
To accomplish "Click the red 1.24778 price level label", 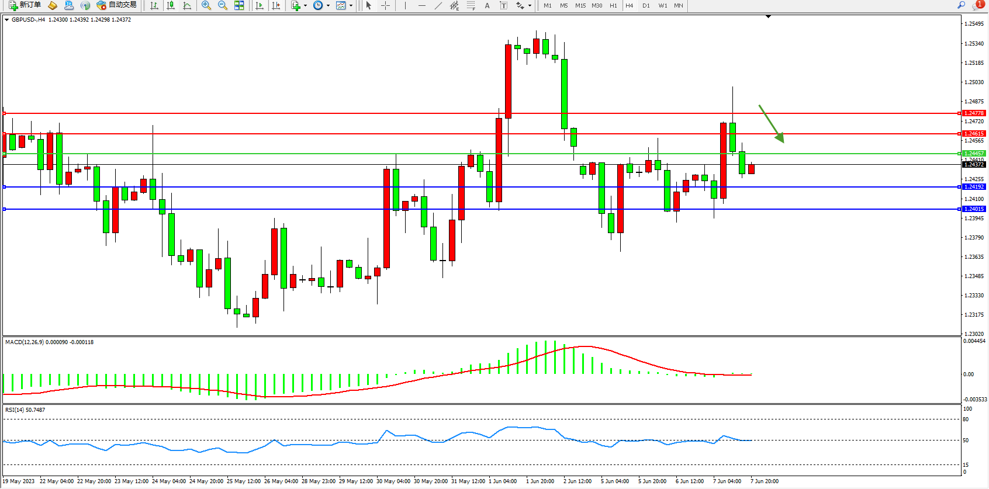I will point(974,113).
